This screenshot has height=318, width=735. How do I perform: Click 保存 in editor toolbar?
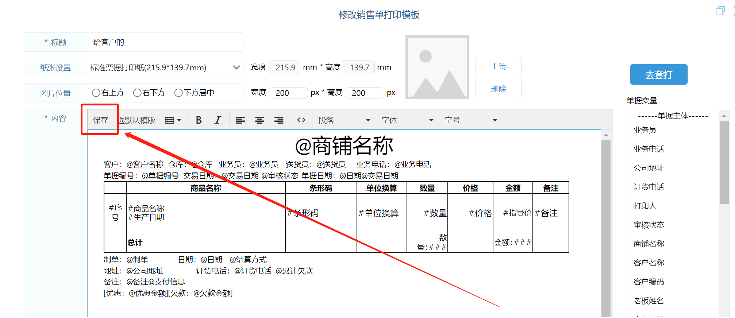(x=100, y=120)
